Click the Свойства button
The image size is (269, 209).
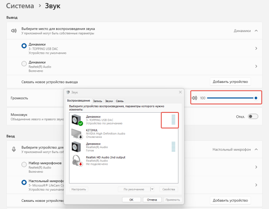tap(169, 189)
